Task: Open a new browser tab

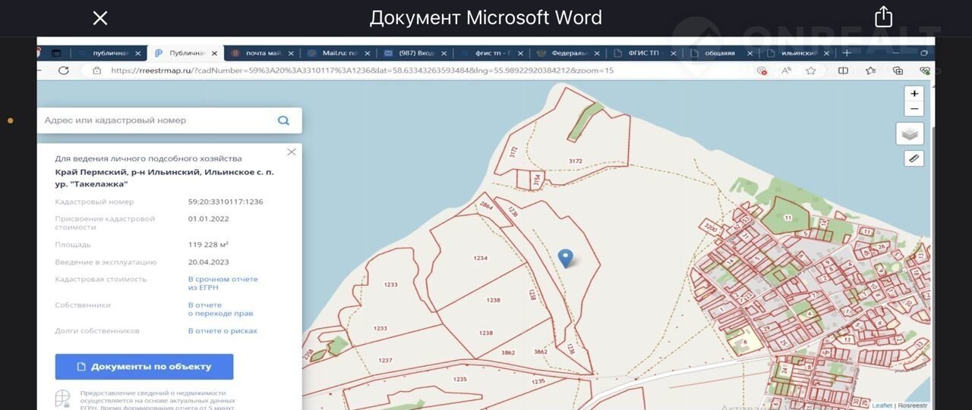Action: tap(847, 53)
